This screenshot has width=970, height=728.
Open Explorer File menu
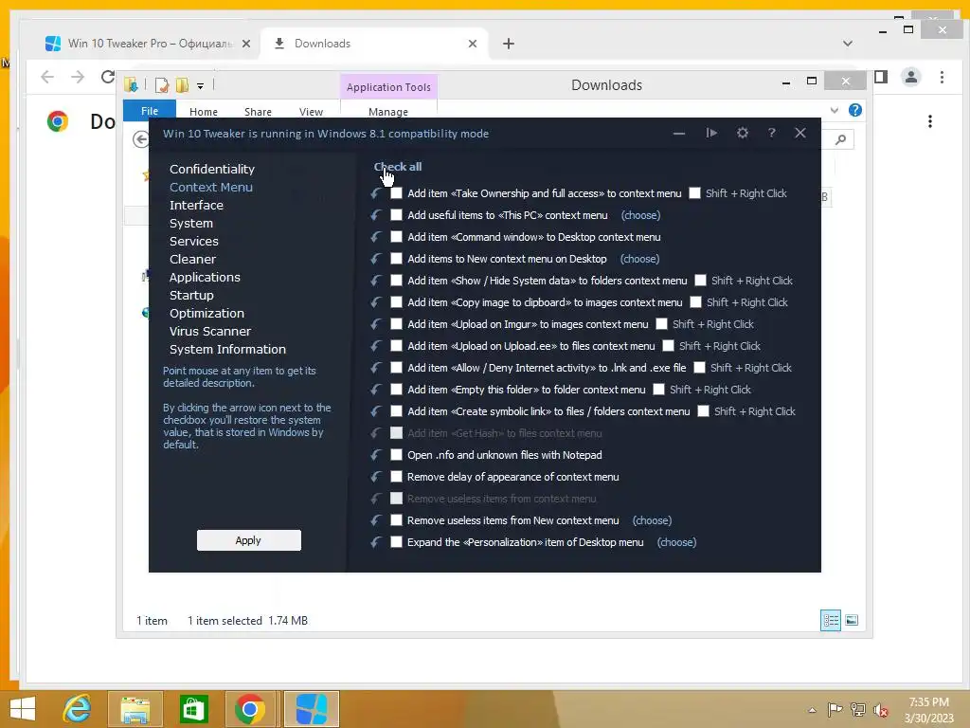coord(149,110)
